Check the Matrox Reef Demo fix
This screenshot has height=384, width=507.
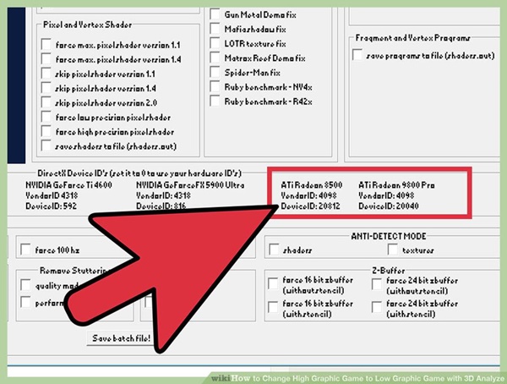point(215,58)
